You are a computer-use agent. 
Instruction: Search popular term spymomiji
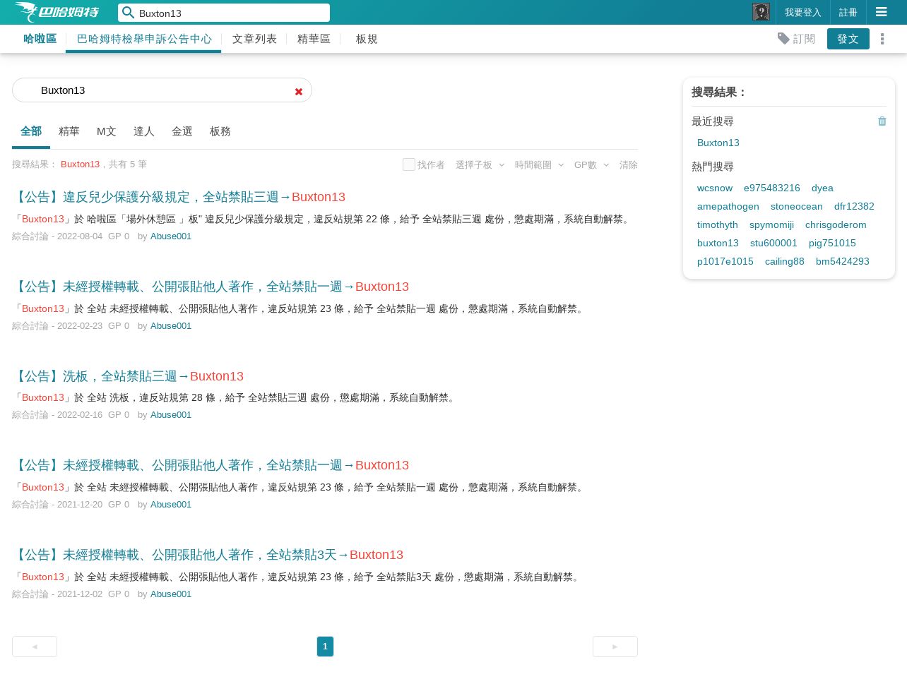771,224
